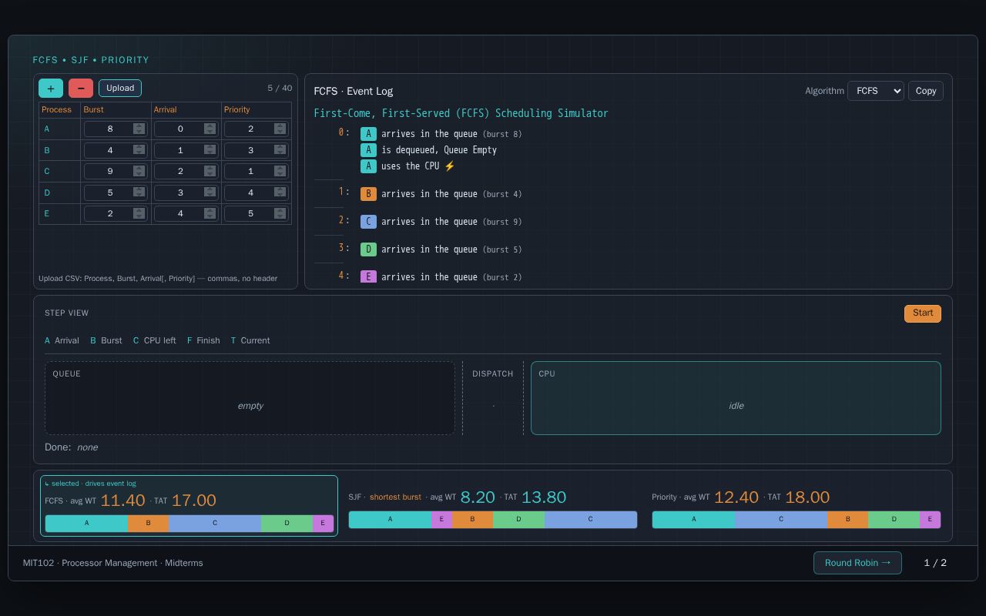This screenshot has height=616, width=986.
Task: Use the spinner on process E priority
Action: click(280, 213)
